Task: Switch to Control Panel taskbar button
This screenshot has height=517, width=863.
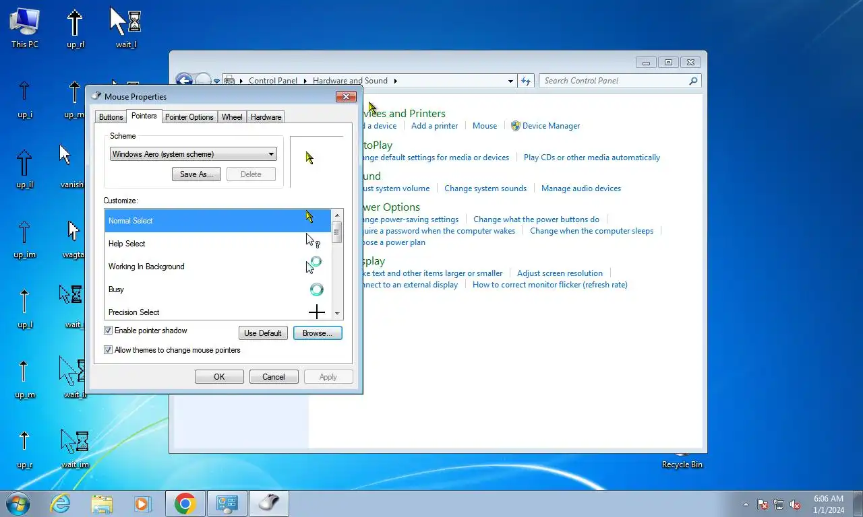Action: point(227,504)
